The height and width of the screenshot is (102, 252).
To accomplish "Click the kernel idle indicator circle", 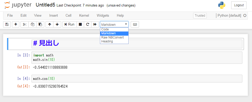I will (245, 16).
